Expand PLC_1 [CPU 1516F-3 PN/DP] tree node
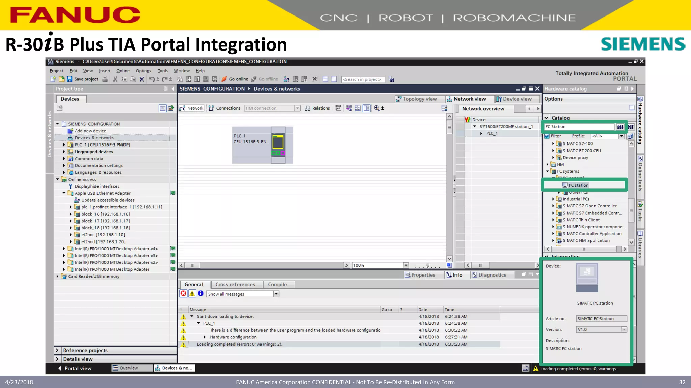The width and height of the screenshot is (691, 388). pyautogui.click(x=64, y=144)
